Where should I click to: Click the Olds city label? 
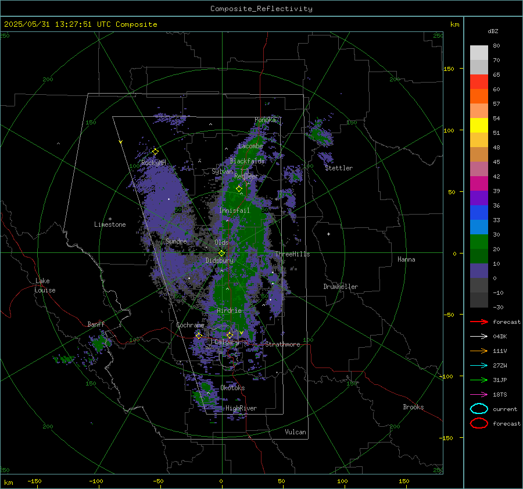221,242
